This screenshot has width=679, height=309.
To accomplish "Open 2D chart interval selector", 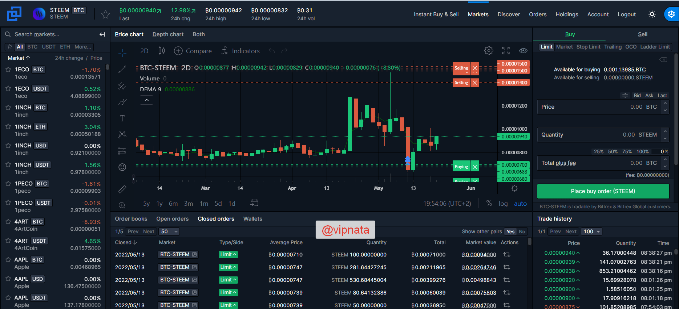I will coord(144,51).
